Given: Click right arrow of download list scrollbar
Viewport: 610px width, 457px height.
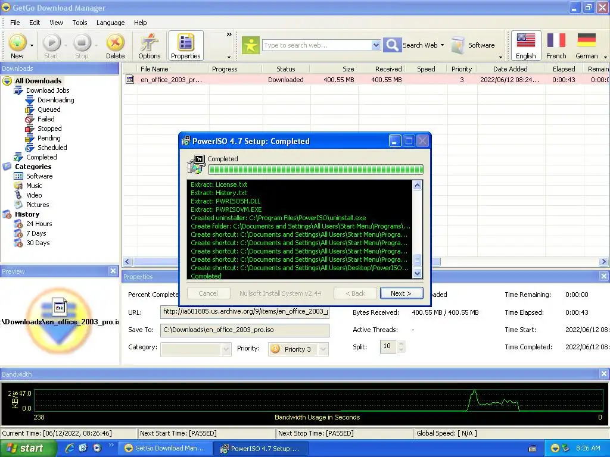Looking at the screenshot, I should tap(604, 262).
